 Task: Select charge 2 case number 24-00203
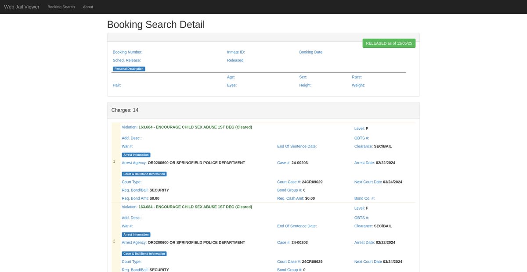coord(300,243)
